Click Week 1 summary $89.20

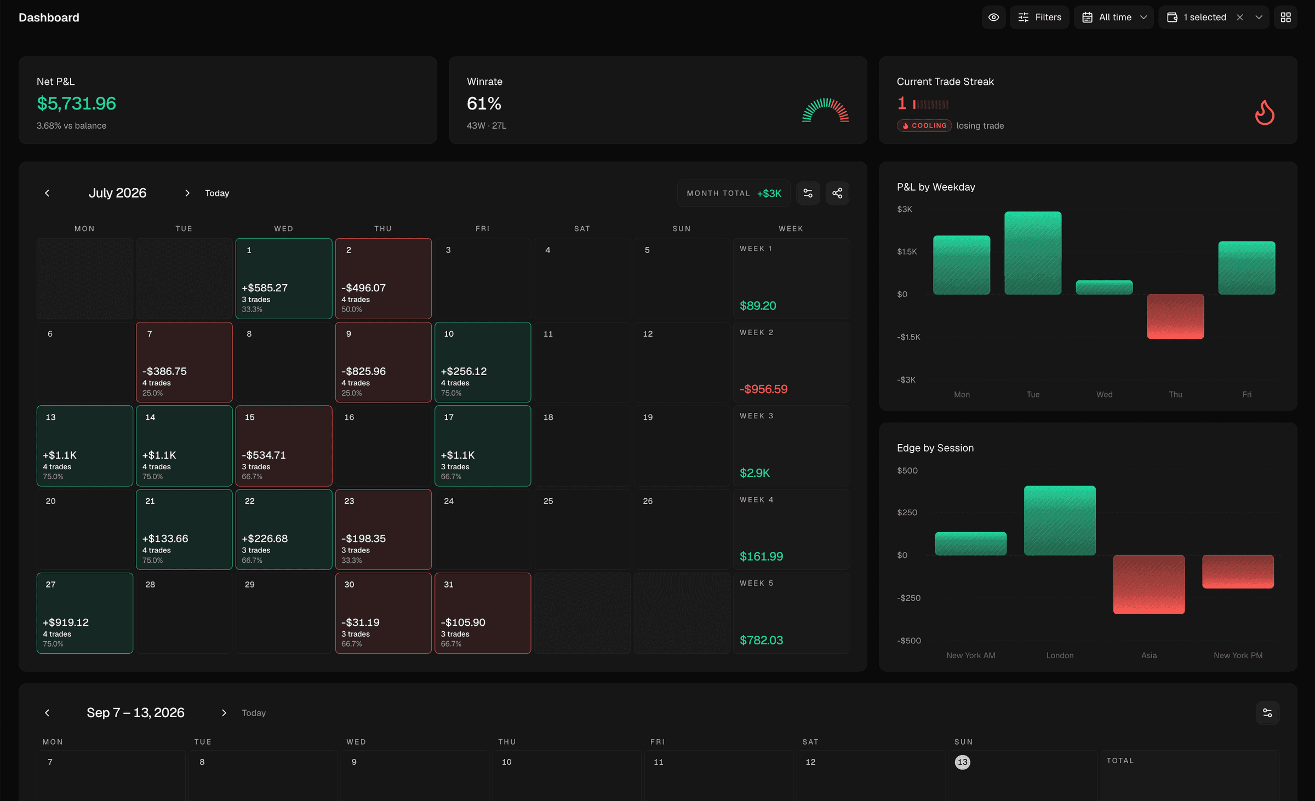click(x=791, y=278)
